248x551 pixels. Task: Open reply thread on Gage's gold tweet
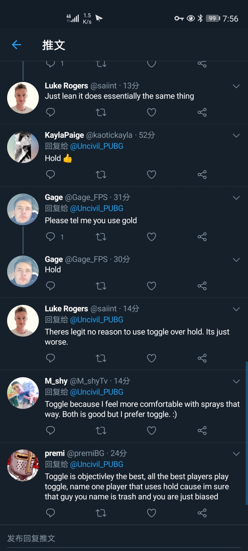click(50, 237)
